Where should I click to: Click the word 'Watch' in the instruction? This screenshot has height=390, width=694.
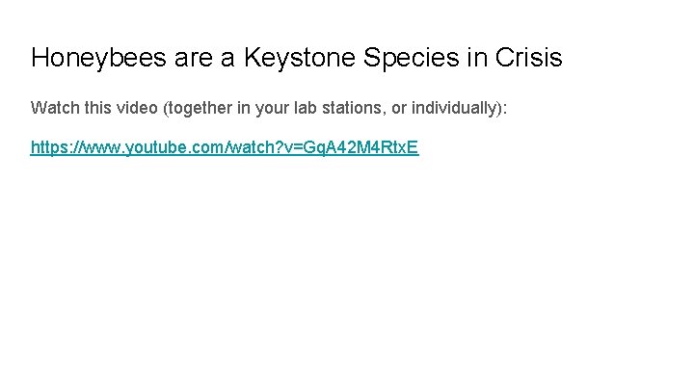pyautogui.click(x=52, y=107)
